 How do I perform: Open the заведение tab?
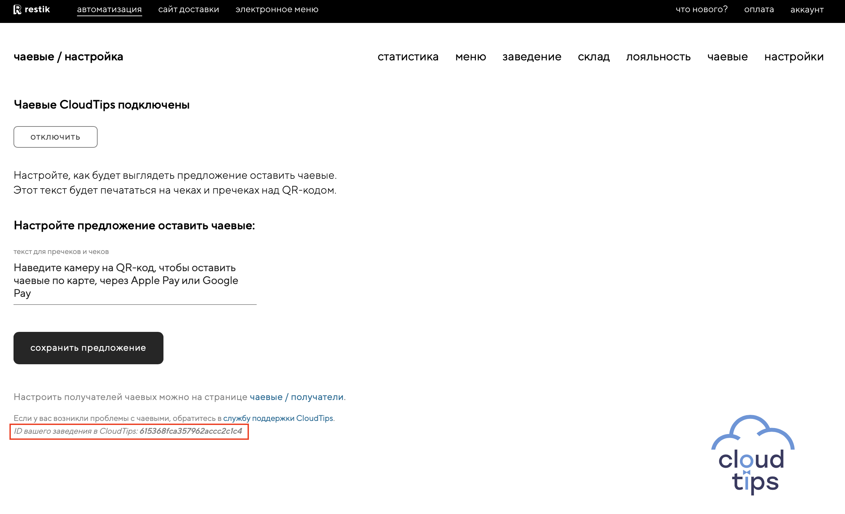pyautogui.click(x=532, y=57)
